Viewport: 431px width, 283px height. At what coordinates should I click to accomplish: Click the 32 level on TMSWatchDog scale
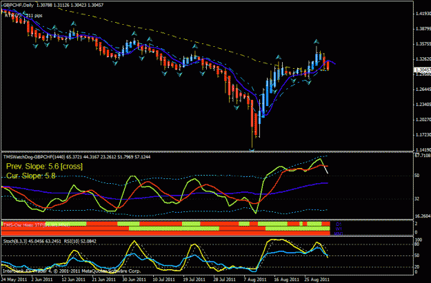[417, 199]
